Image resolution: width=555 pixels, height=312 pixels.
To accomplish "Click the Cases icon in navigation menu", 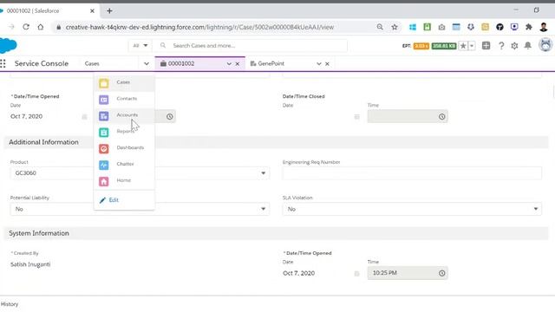I will (104, 83).
